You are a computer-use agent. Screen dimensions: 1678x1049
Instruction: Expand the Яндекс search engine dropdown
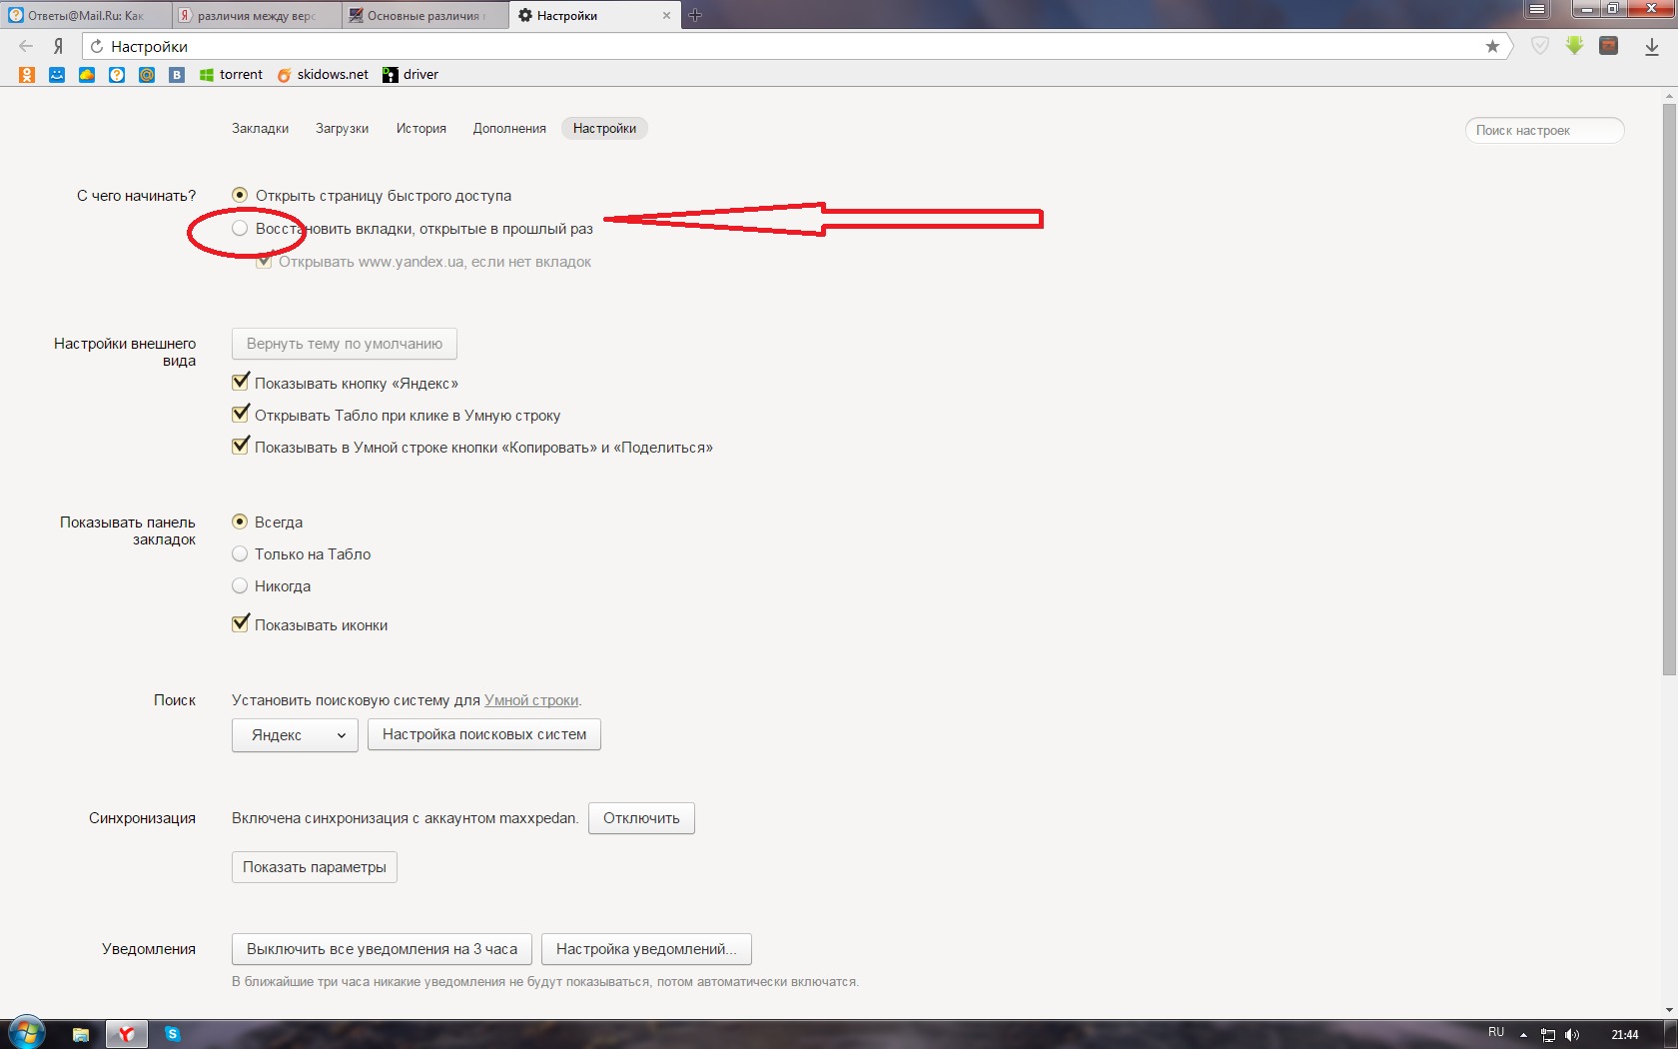295,735
